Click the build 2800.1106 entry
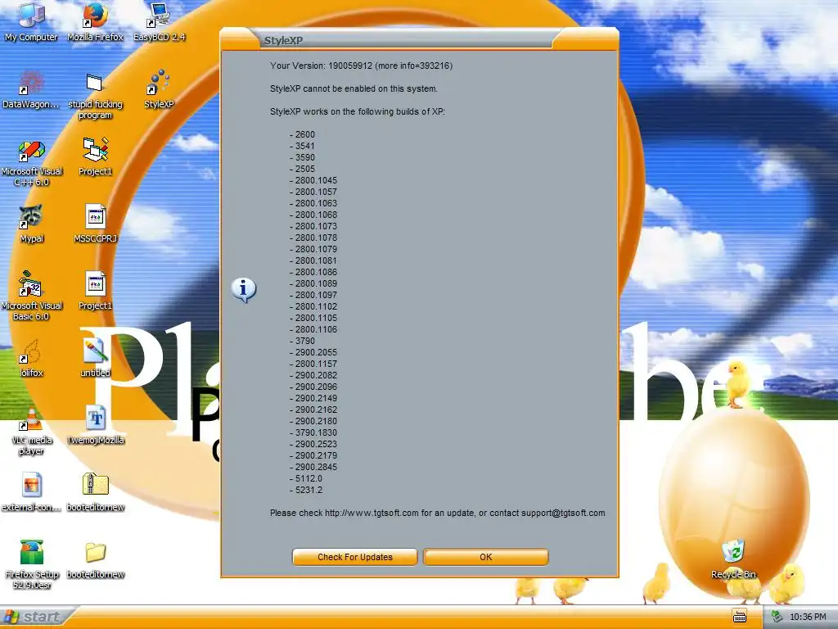 (313, 329)
